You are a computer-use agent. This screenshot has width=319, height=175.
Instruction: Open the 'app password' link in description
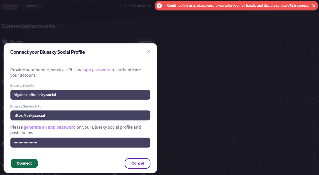pos(97,70)
